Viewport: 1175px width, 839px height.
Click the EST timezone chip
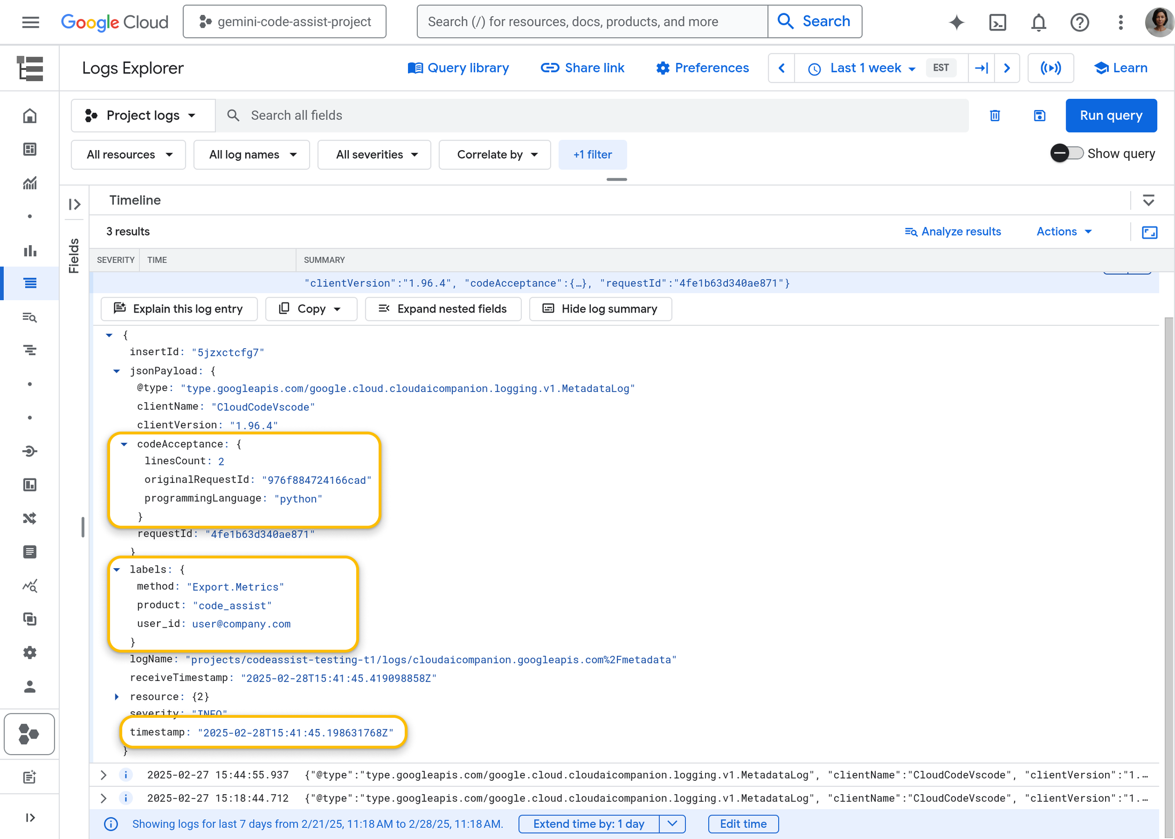[x=941, y=68]
